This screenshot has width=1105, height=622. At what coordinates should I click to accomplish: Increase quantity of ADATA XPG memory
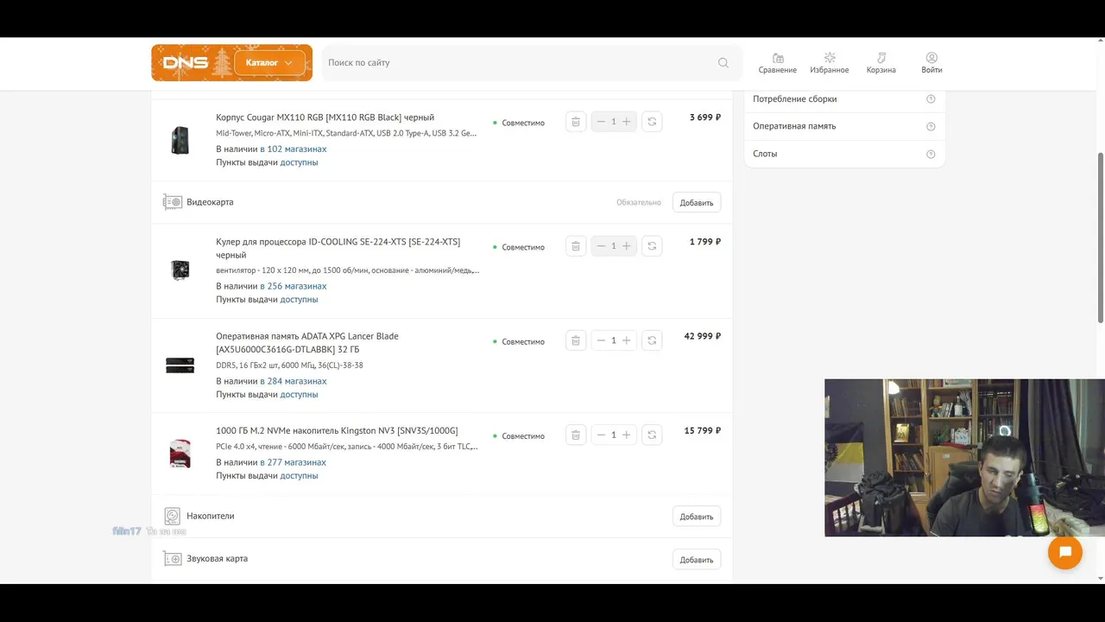627,340
